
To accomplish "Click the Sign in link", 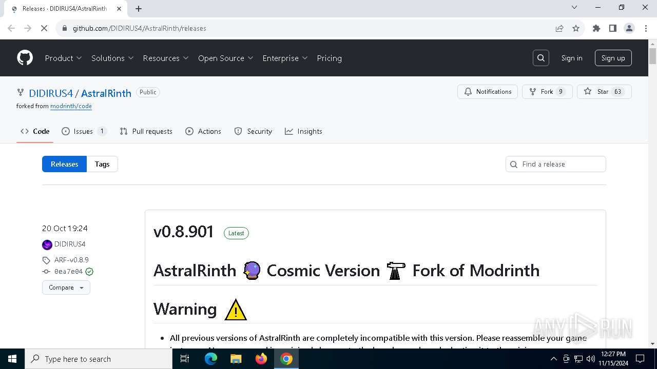I will [572, 58].
